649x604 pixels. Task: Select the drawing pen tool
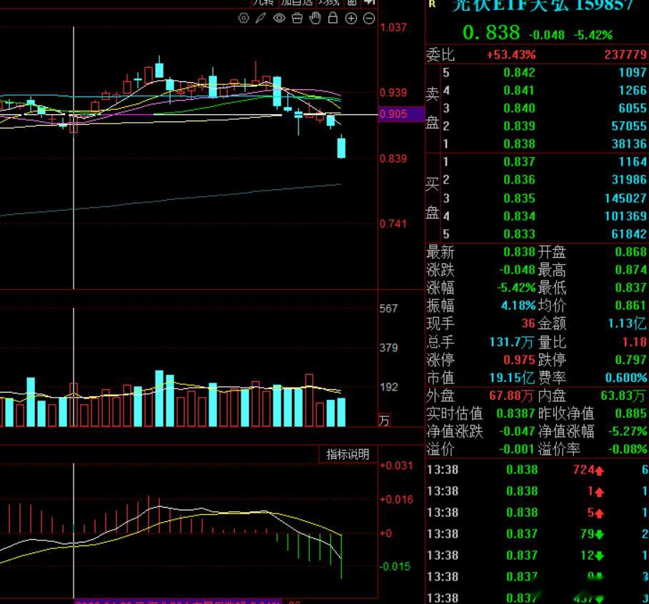pos(261,19)
